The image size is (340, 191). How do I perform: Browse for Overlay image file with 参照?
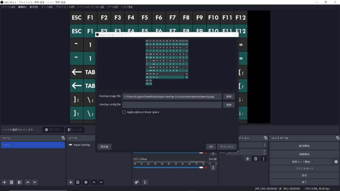[229, 97]
